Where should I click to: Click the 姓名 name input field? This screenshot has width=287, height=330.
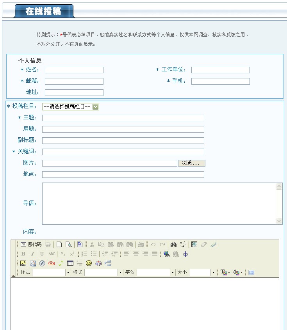click(x=74, y=70)
